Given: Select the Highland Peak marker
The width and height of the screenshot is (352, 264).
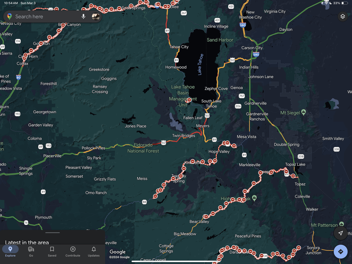Looking at the screenshot, I should 254,198.
